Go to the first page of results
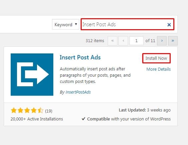The height and width of the screenshot is (145, 188). pos(112,41)
